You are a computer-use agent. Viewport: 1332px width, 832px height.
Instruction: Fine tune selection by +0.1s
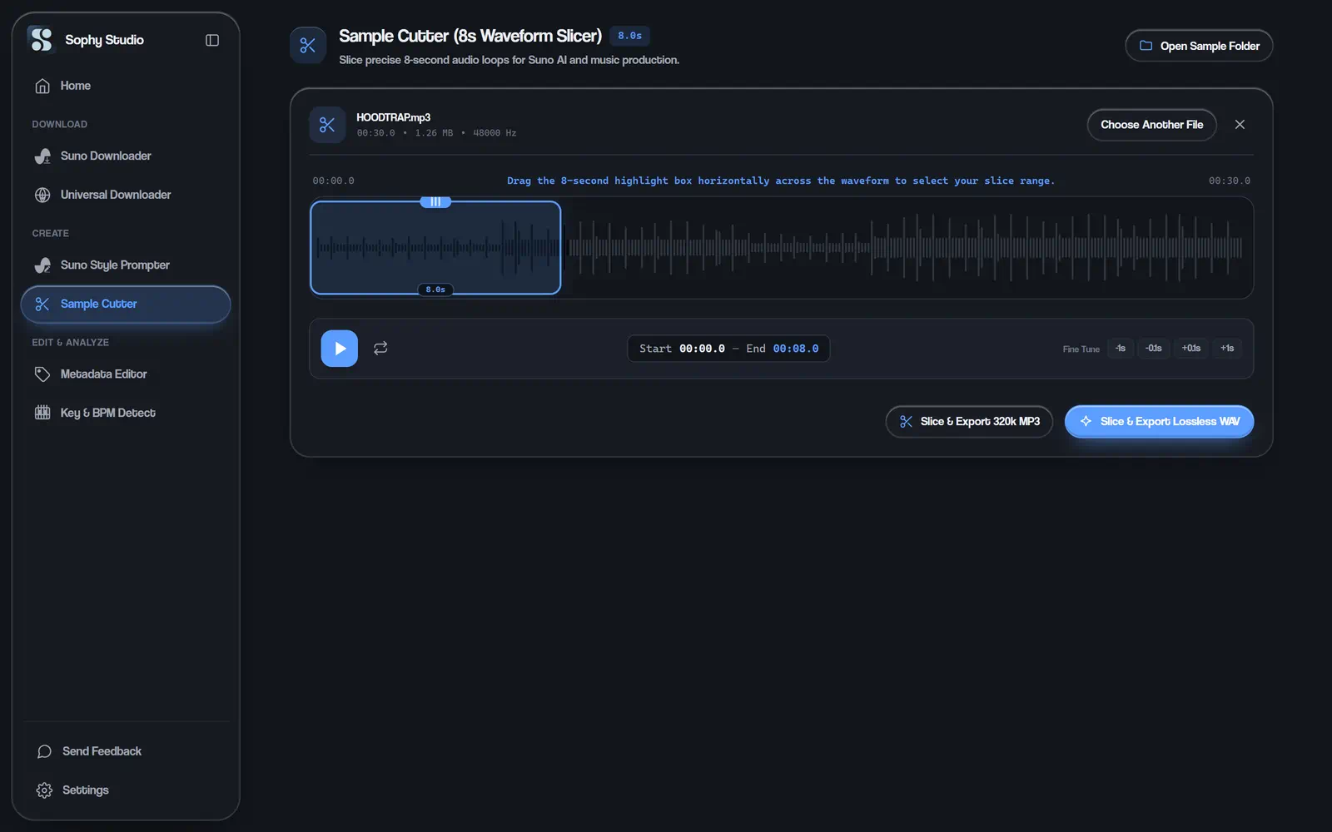click(1191, 349)
